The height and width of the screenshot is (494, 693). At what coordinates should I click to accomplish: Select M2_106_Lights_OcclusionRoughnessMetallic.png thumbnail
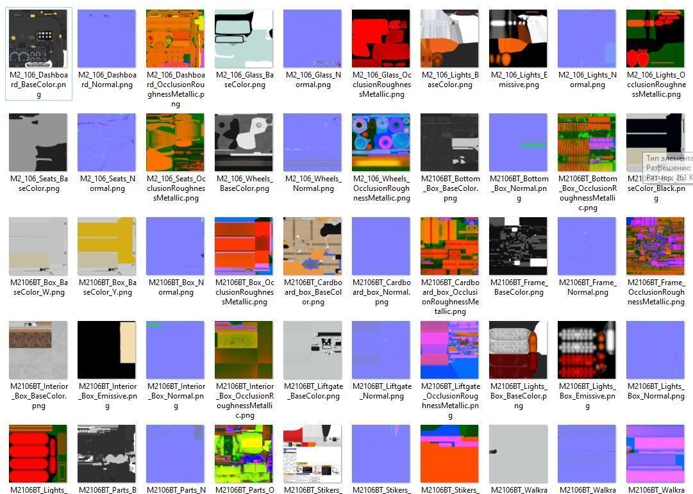click(x=655, y=38)
